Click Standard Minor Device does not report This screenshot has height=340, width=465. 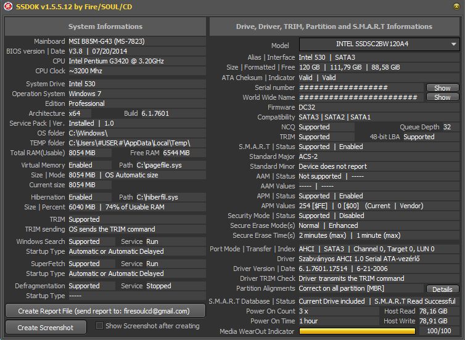(x=333, y=166)
